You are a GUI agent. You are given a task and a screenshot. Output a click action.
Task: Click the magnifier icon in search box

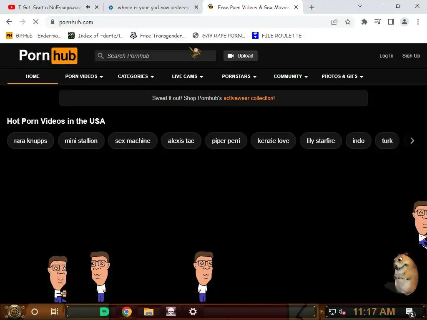[100, 56]
